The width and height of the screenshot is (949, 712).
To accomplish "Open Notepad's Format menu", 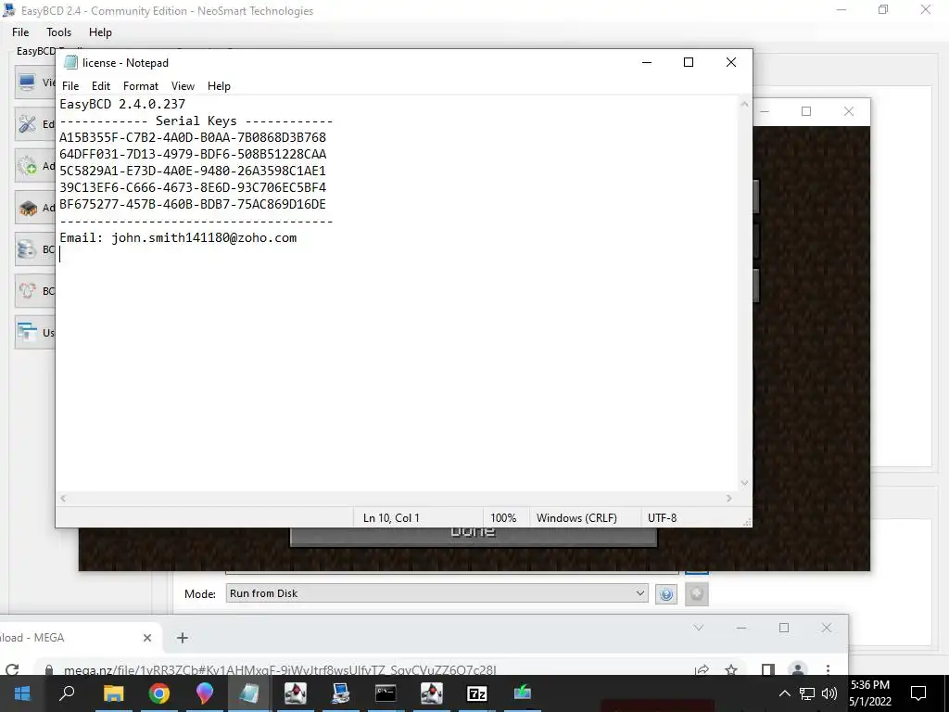I will click(x=141, y=86).
